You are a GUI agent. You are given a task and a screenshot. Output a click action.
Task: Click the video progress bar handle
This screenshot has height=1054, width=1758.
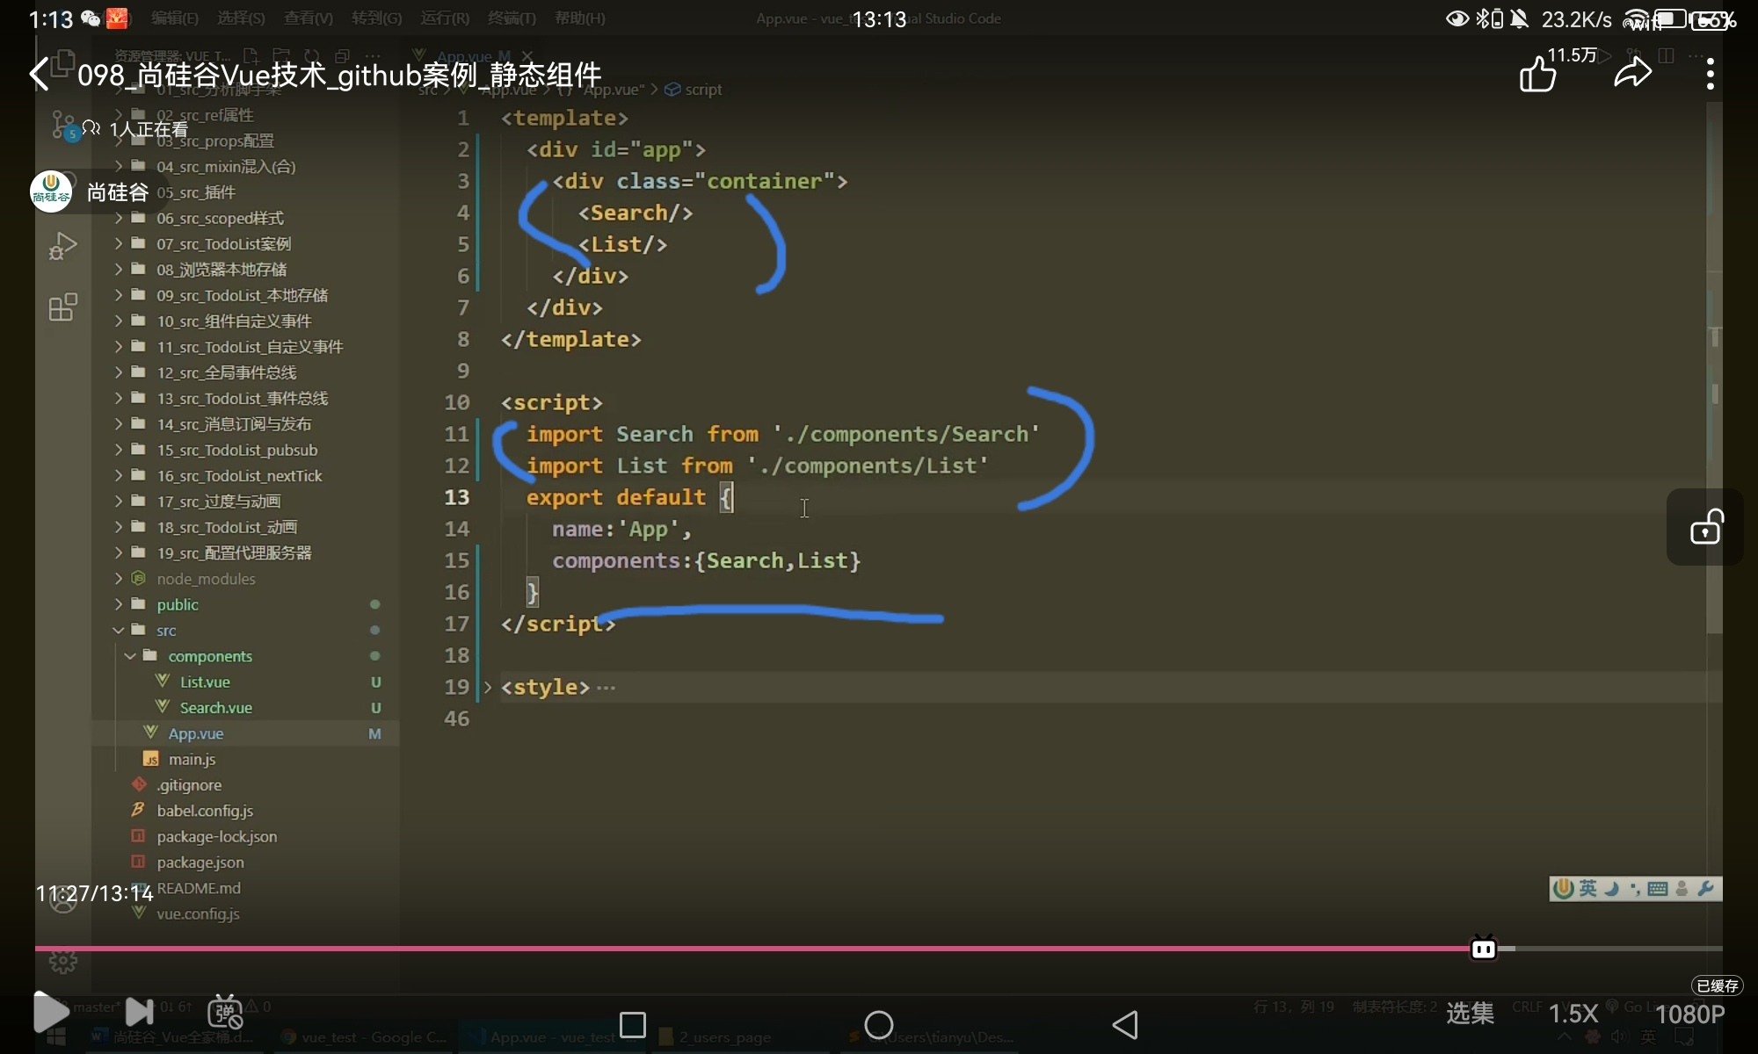pos(1484,949)
